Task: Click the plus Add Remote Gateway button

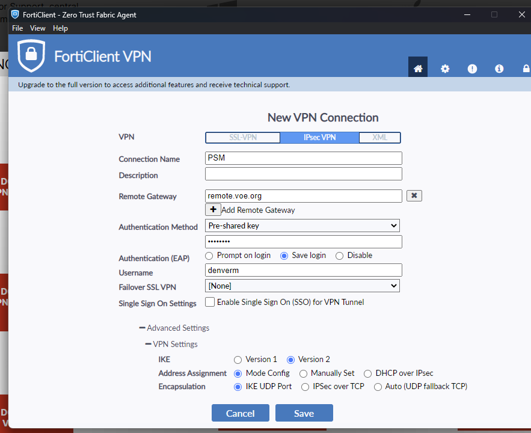Action: pyautogui.click(x=213, y=209)
